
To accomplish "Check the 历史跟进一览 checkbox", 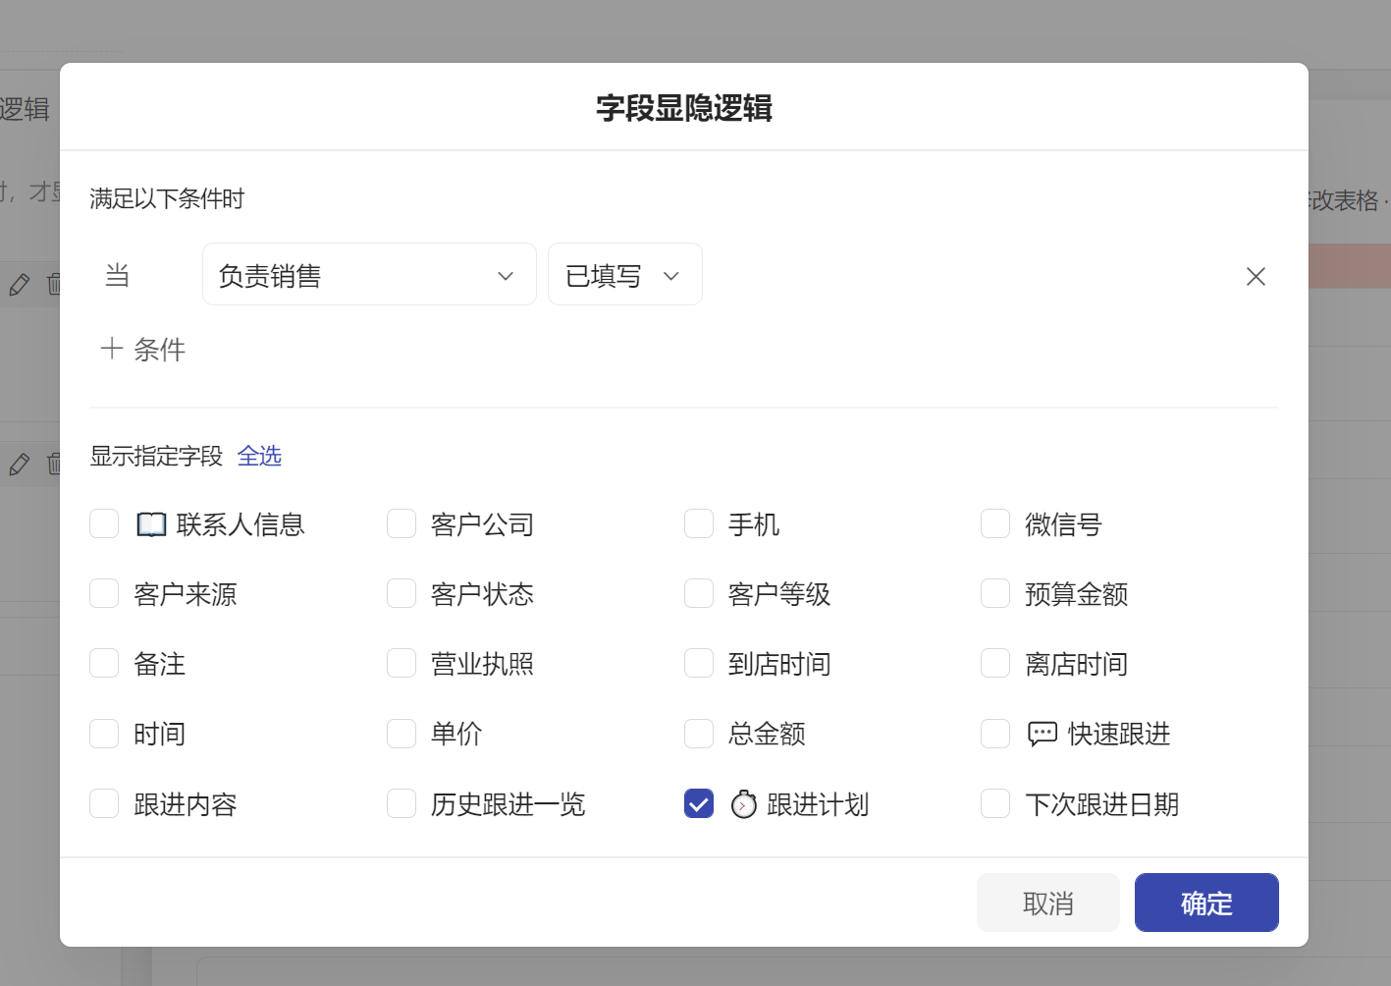I will 401,803.
